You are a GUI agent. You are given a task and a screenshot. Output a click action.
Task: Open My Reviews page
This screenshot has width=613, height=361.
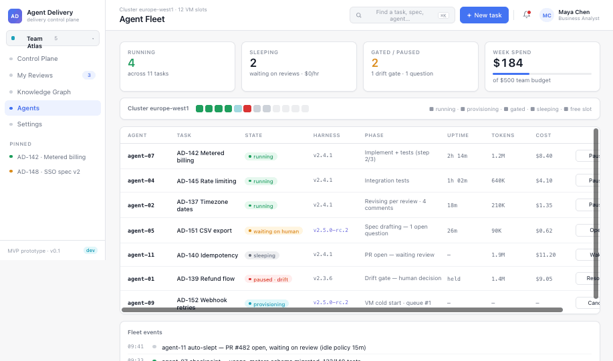click(53, 75)
